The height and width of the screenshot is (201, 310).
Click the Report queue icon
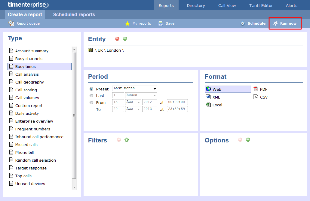(x=11, y=23)
